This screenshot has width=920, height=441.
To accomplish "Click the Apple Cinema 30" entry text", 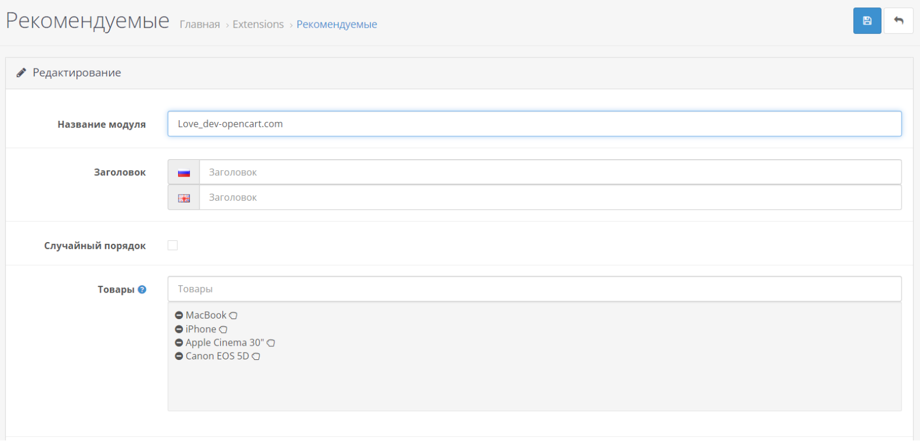I will click(x=225, y=342).
